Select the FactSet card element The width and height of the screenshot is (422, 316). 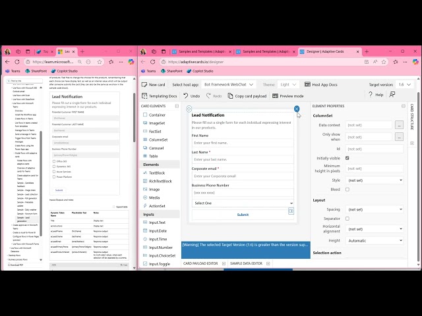click(x=152, y=132)
